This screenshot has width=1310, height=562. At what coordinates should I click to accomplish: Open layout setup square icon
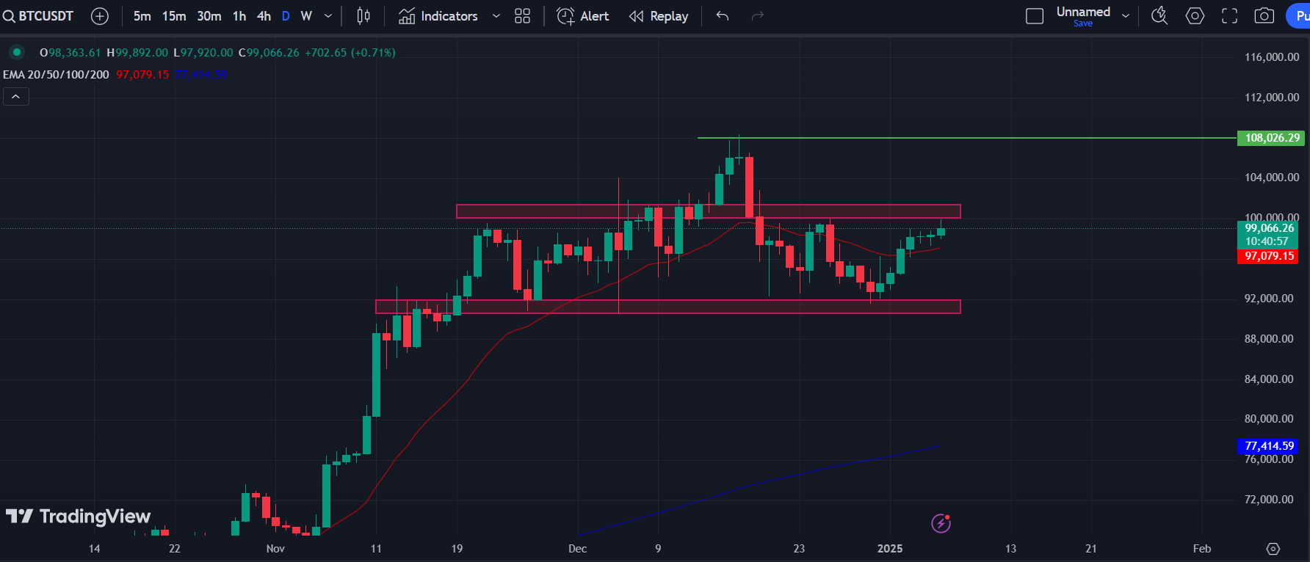[1035, 16]
